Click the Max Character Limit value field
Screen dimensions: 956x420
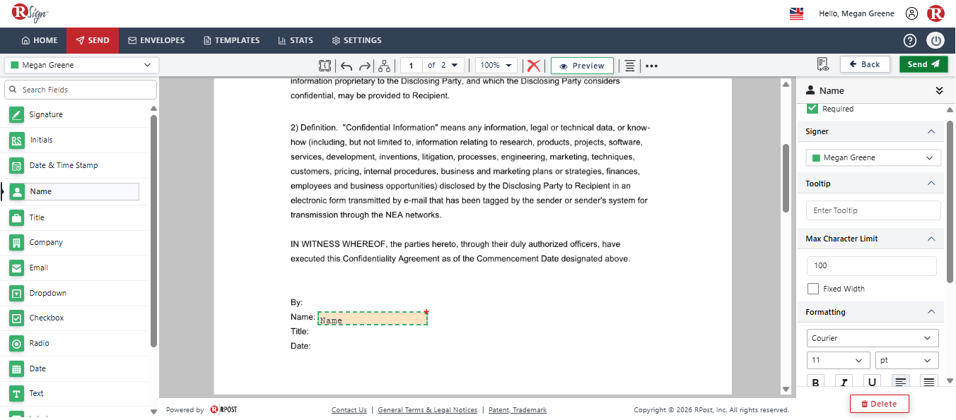tap(871, 265)
